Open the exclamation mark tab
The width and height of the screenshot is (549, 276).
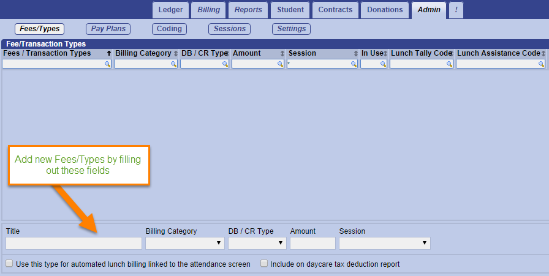point(456,10)
